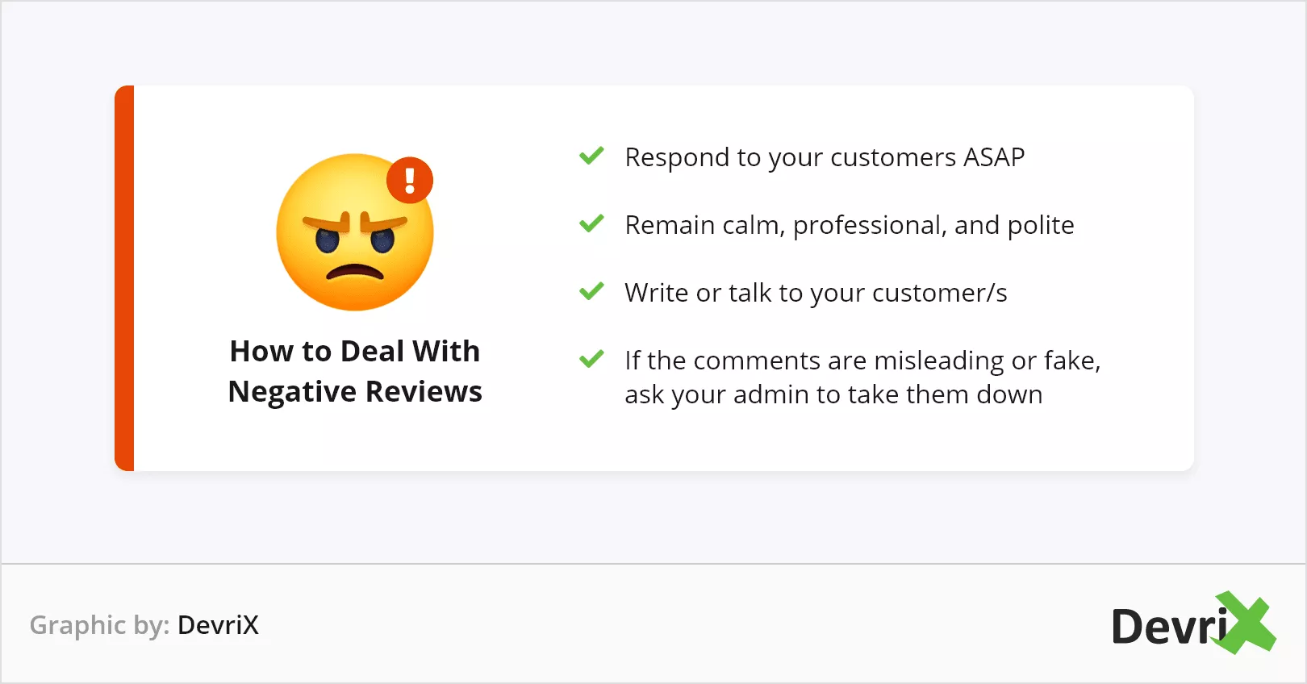Select "Respond to your customers ASAP" text
This screenshot has height=684, width=1307.
click(825, 157)
